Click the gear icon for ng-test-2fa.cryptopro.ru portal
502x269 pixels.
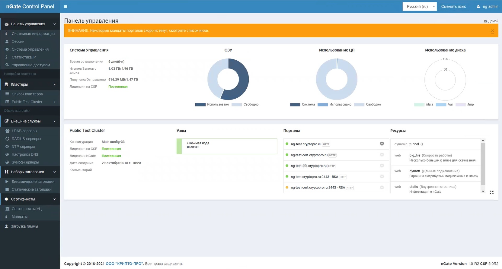(382, 166)
